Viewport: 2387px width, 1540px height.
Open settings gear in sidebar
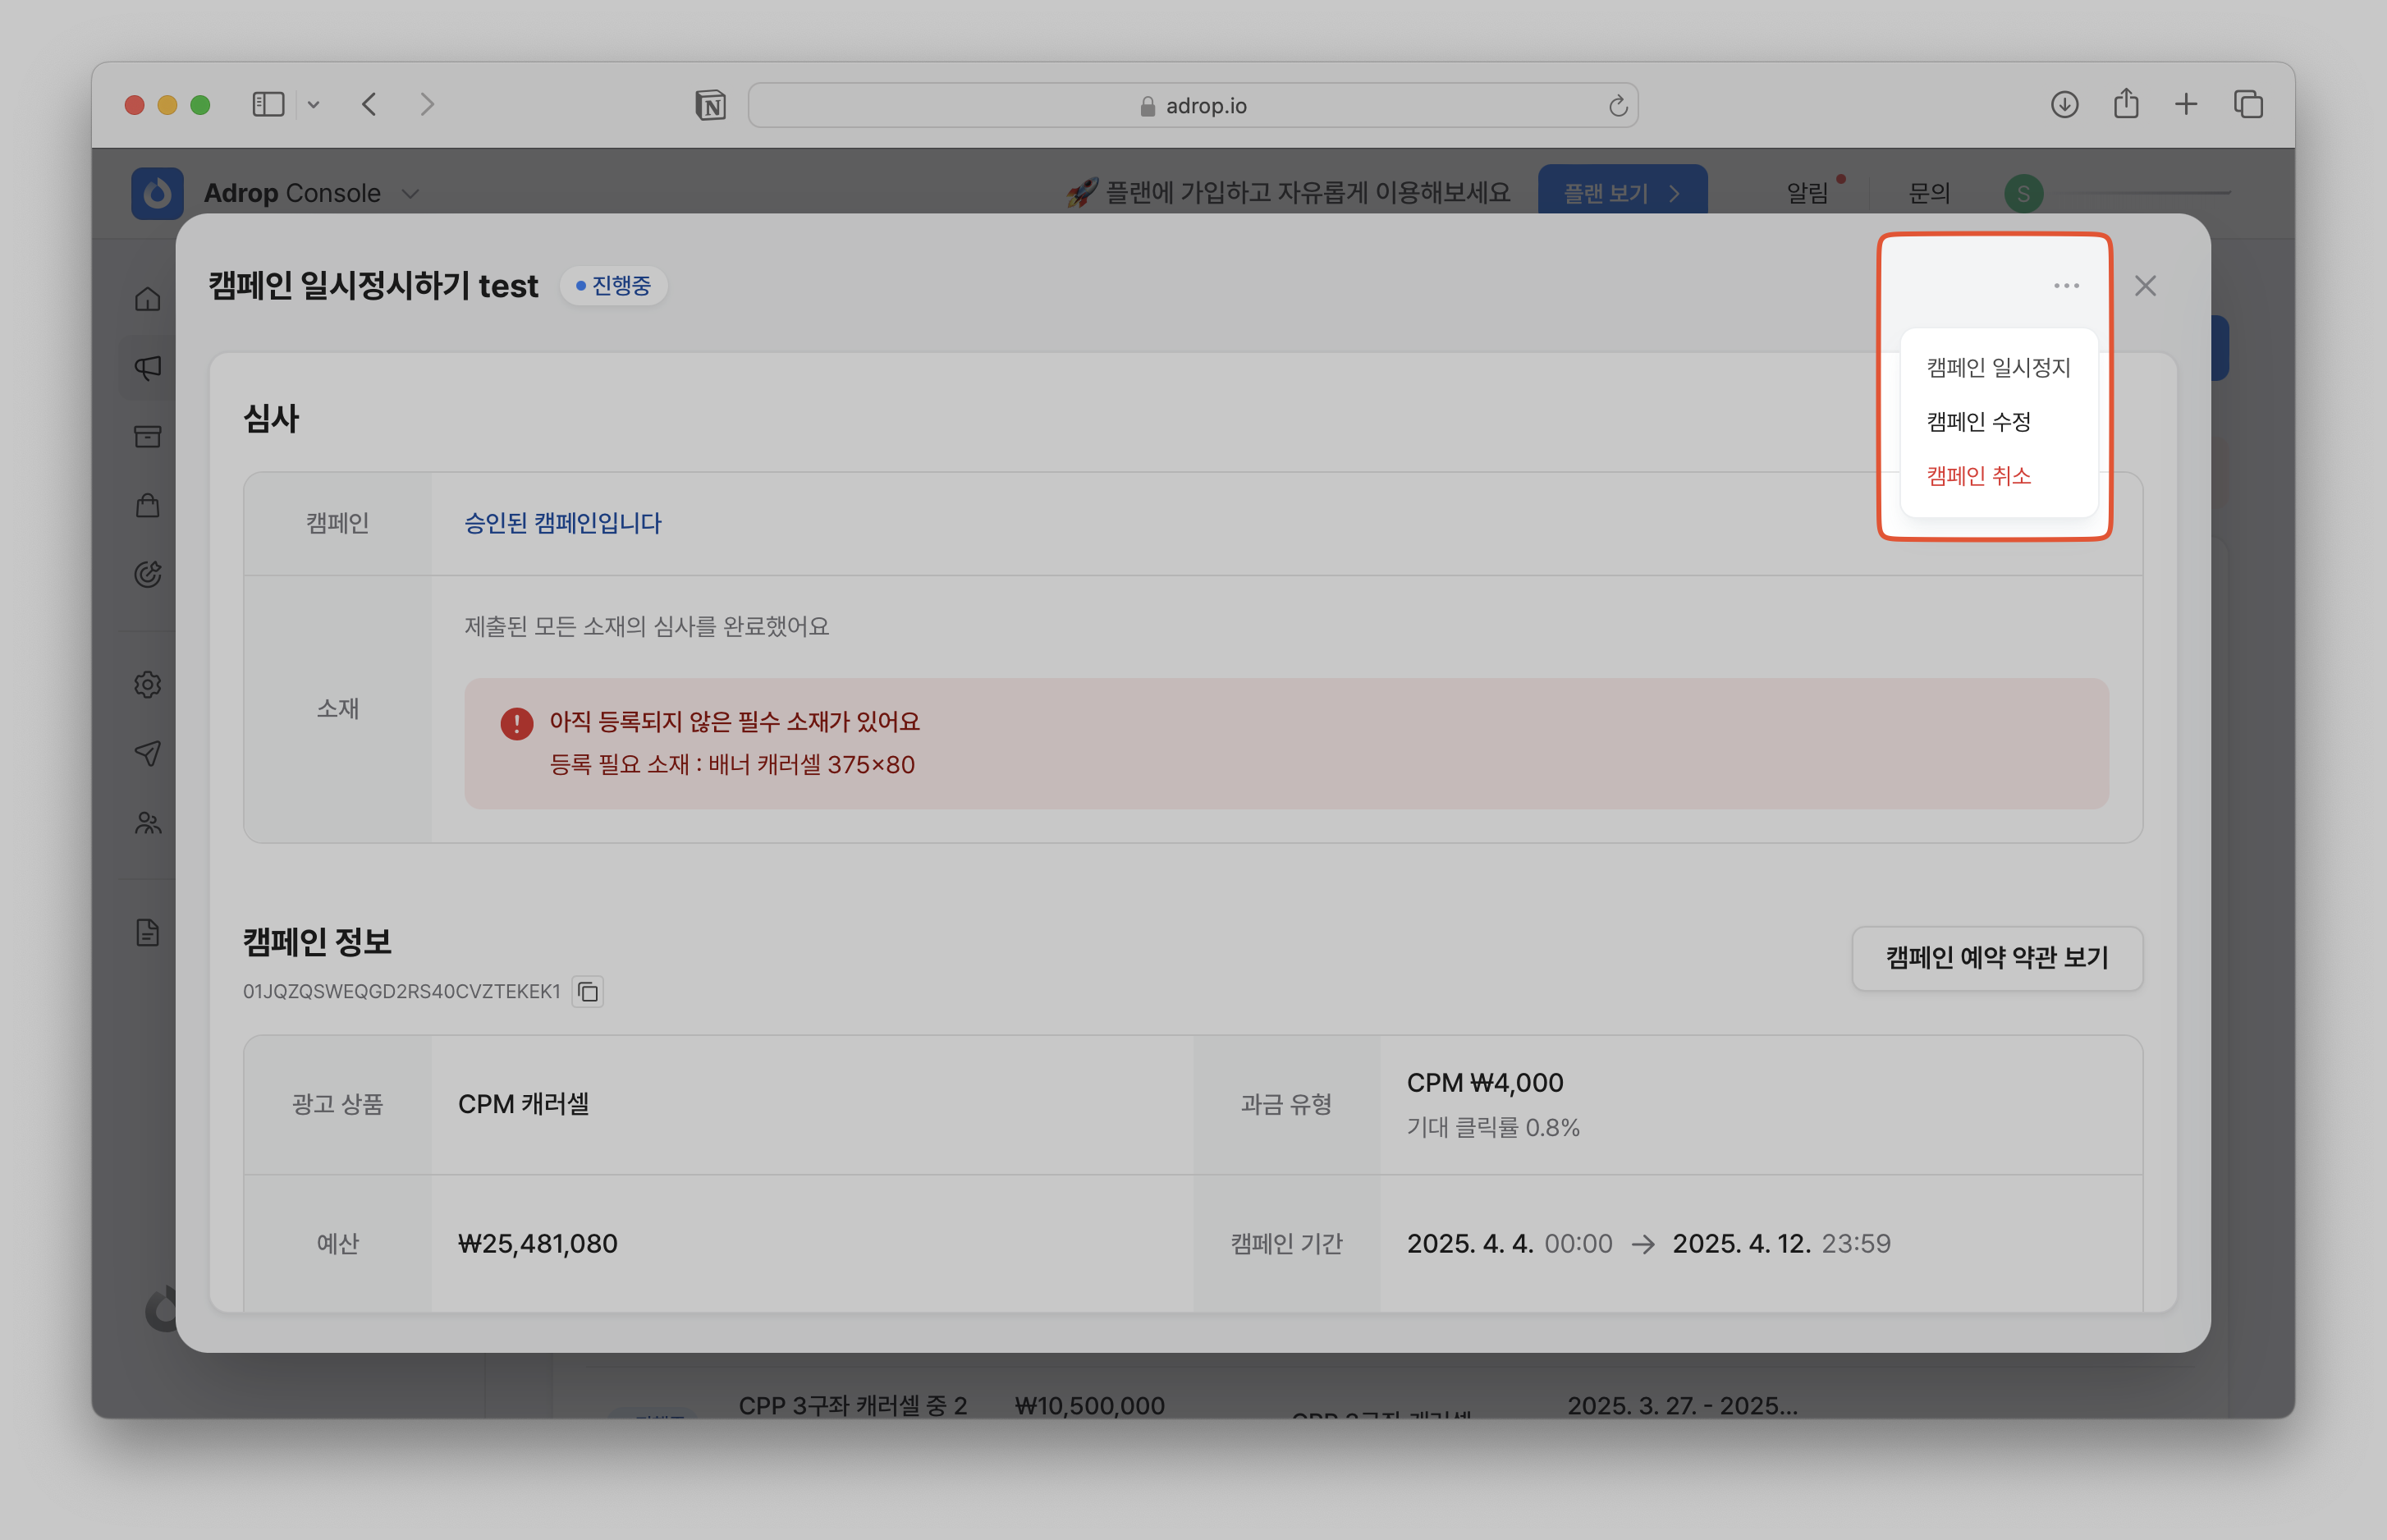(x=148, y=685)
